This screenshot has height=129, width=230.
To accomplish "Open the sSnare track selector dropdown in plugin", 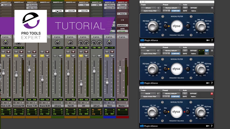I will click(x=149, y=8).
